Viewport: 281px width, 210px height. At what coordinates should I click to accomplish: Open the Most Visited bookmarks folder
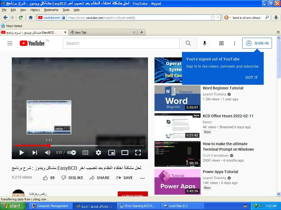(x=12, y=26)
